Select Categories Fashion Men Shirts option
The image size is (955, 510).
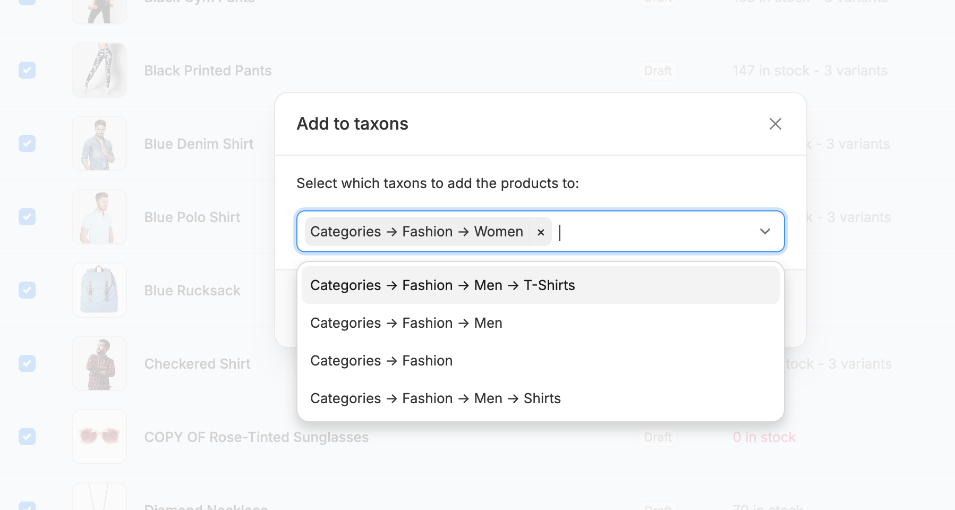tap(436, 398)
